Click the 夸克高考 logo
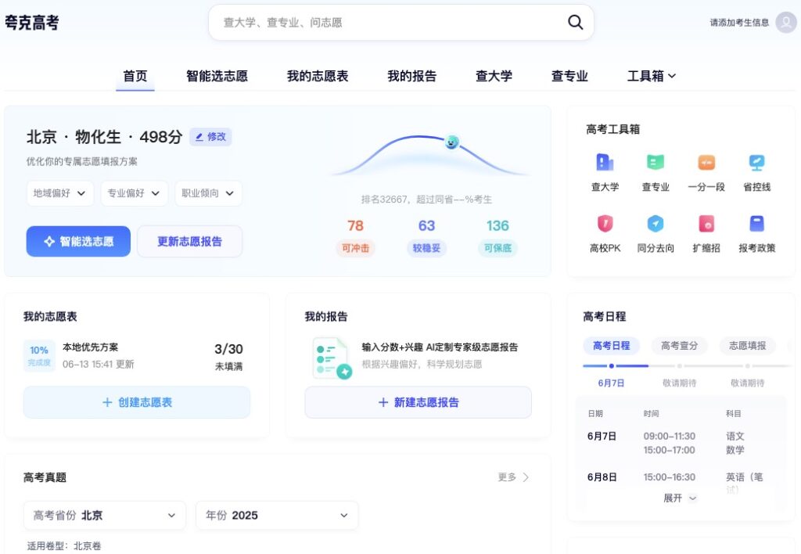Viewport: 801px width, 554px height. (x=31, y=23)
